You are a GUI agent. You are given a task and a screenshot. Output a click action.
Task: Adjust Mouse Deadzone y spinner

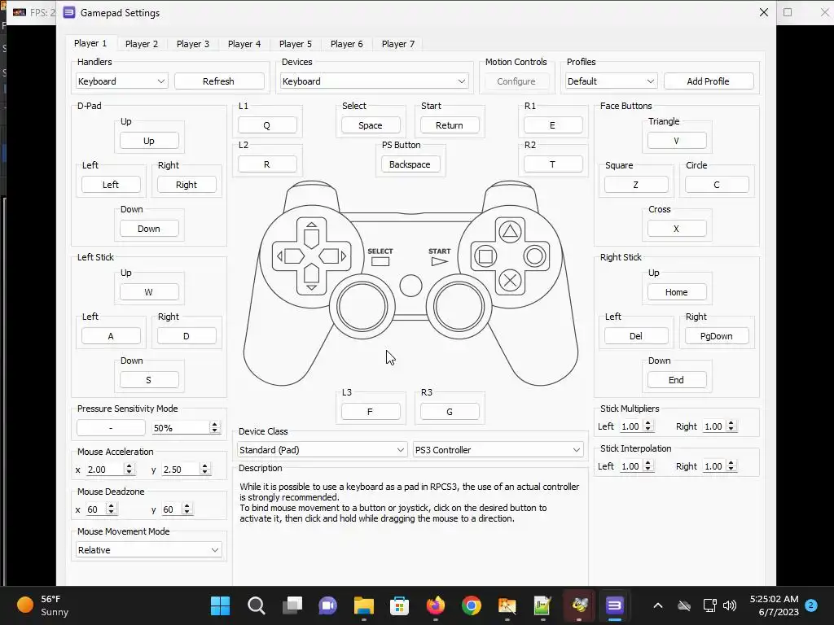187,509
